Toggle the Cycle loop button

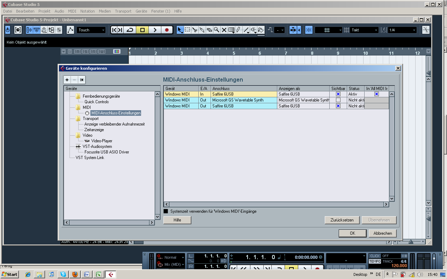(x=130, y=30)
